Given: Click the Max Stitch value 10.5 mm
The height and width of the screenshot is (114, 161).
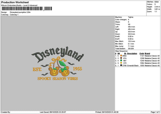Looking at the screenshot, I should pyautogui.click(x=131, y=41).
